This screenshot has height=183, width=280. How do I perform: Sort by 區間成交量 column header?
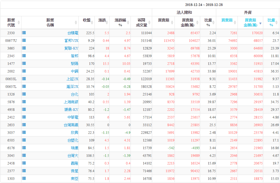coord(142,22)
